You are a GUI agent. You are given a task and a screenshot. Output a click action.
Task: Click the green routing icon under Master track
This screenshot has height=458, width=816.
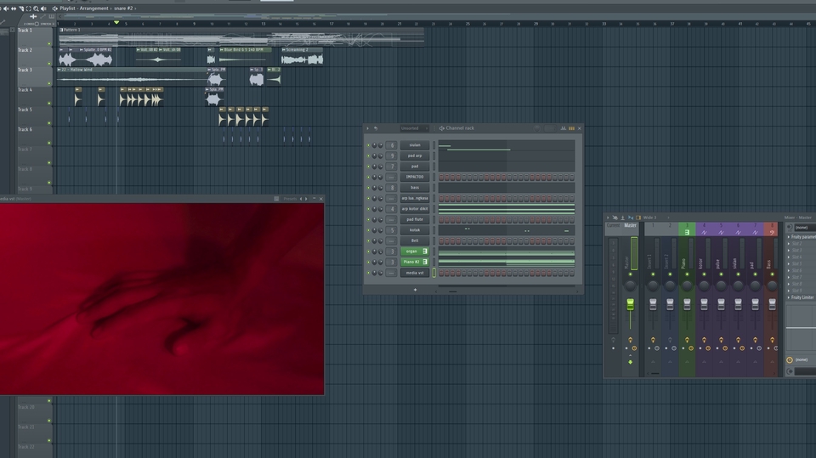pos(630,362)
